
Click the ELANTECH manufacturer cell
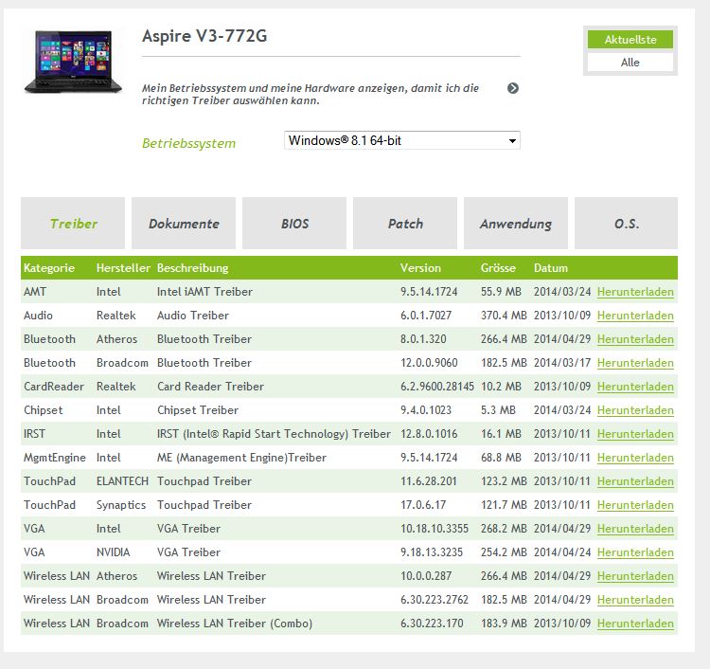pos(122,481)
